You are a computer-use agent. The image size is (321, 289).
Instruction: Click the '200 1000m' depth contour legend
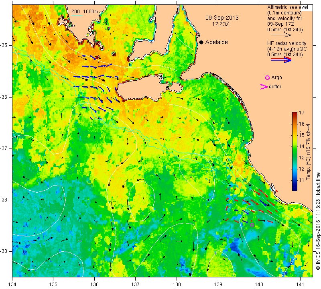(x=85, y=12)
